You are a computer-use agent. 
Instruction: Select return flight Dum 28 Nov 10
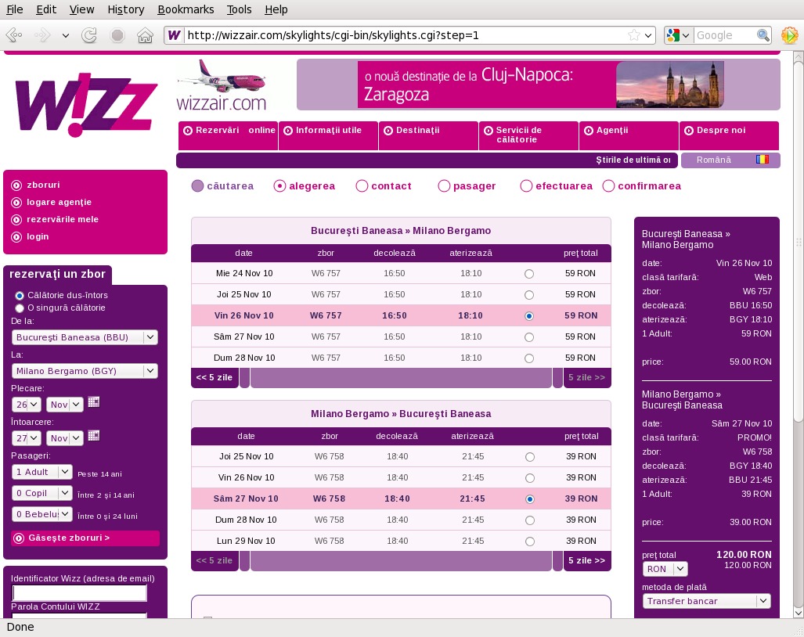coord(530,520)
